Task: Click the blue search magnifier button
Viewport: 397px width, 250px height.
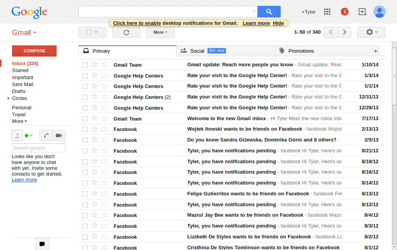Action: click(x=269, y=12)
